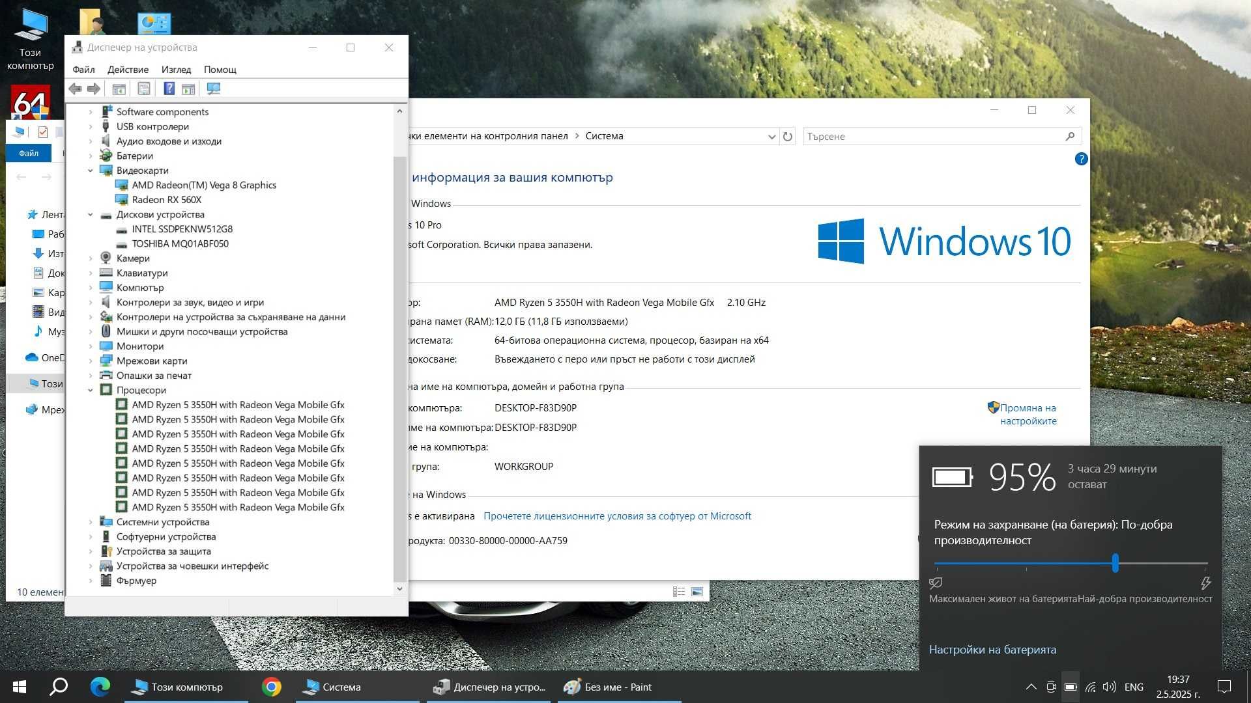The width and height of the screenshot is (1251, 703).
Task: Adjust the power mode slider handle
Action: tap(1115, 563)
